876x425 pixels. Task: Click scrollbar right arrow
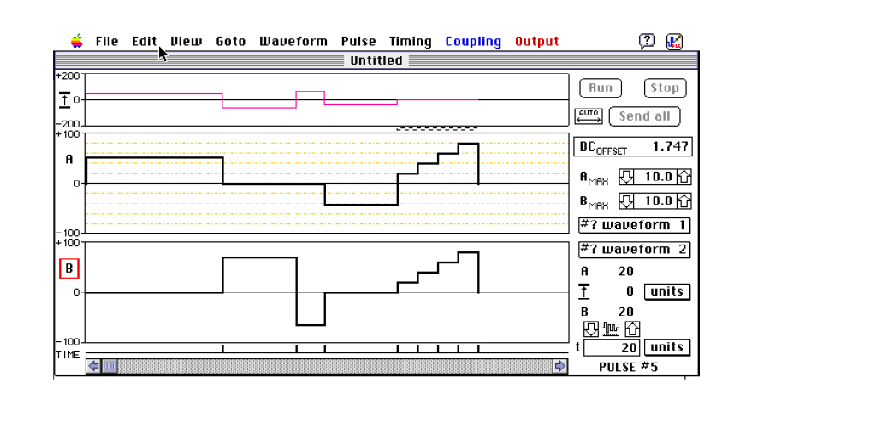(559, 366)
